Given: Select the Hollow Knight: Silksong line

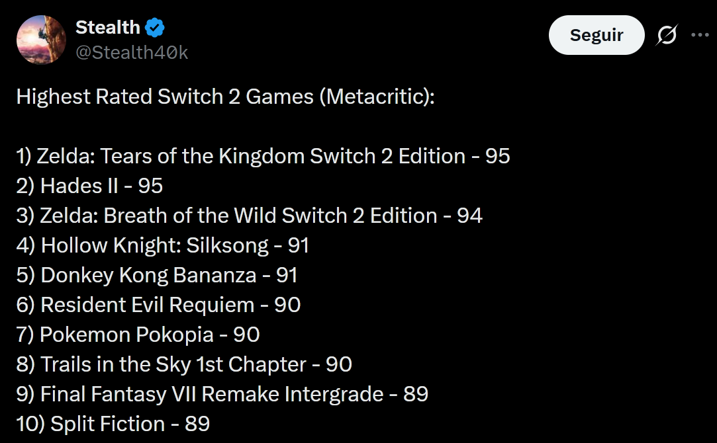Looking at the screenshot, I should [x=162, y=245].
